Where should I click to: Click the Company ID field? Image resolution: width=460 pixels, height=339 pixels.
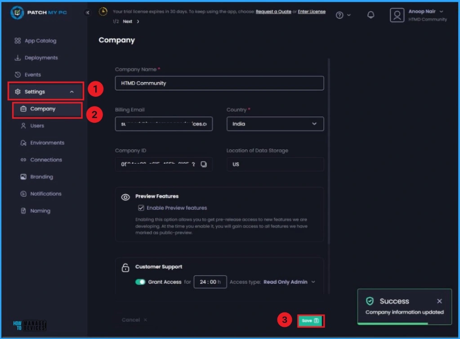164,165
